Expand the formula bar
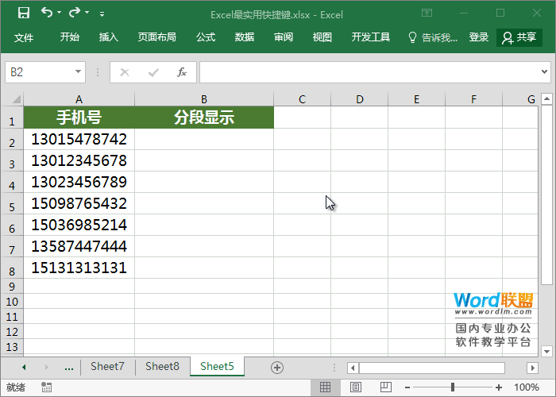Screen dimensions: 556x397 545,72
